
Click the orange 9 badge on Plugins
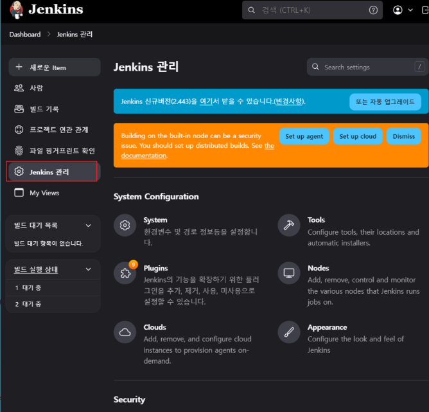coord(133,265)
